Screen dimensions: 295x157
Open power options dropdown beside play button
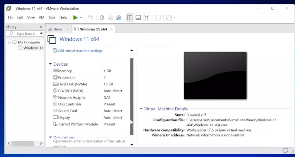[x=81, y=18]
